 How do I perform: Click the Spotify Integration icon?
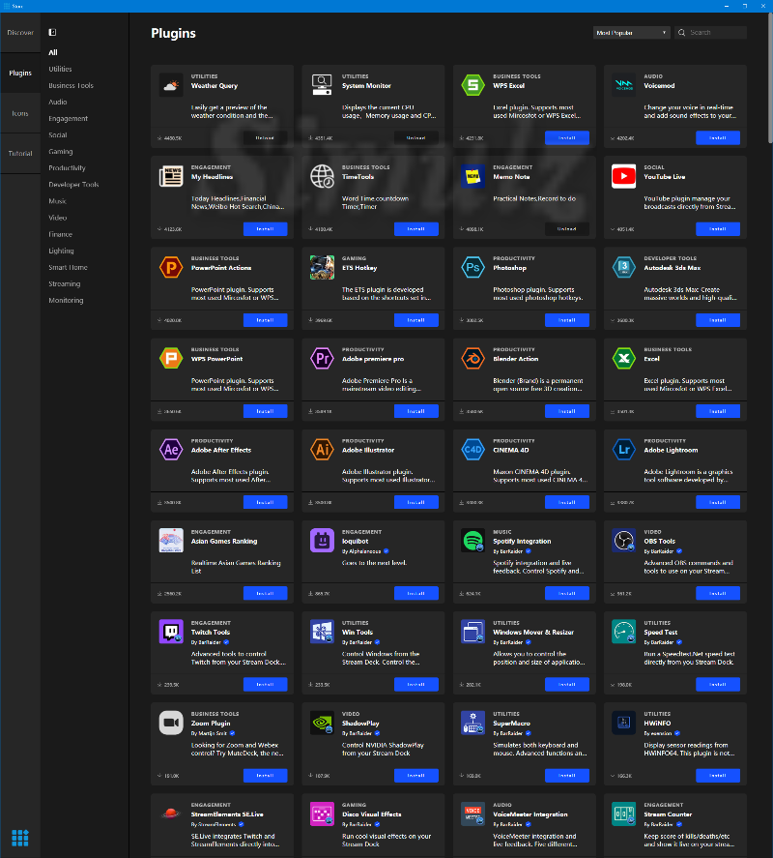click(472, 541)
